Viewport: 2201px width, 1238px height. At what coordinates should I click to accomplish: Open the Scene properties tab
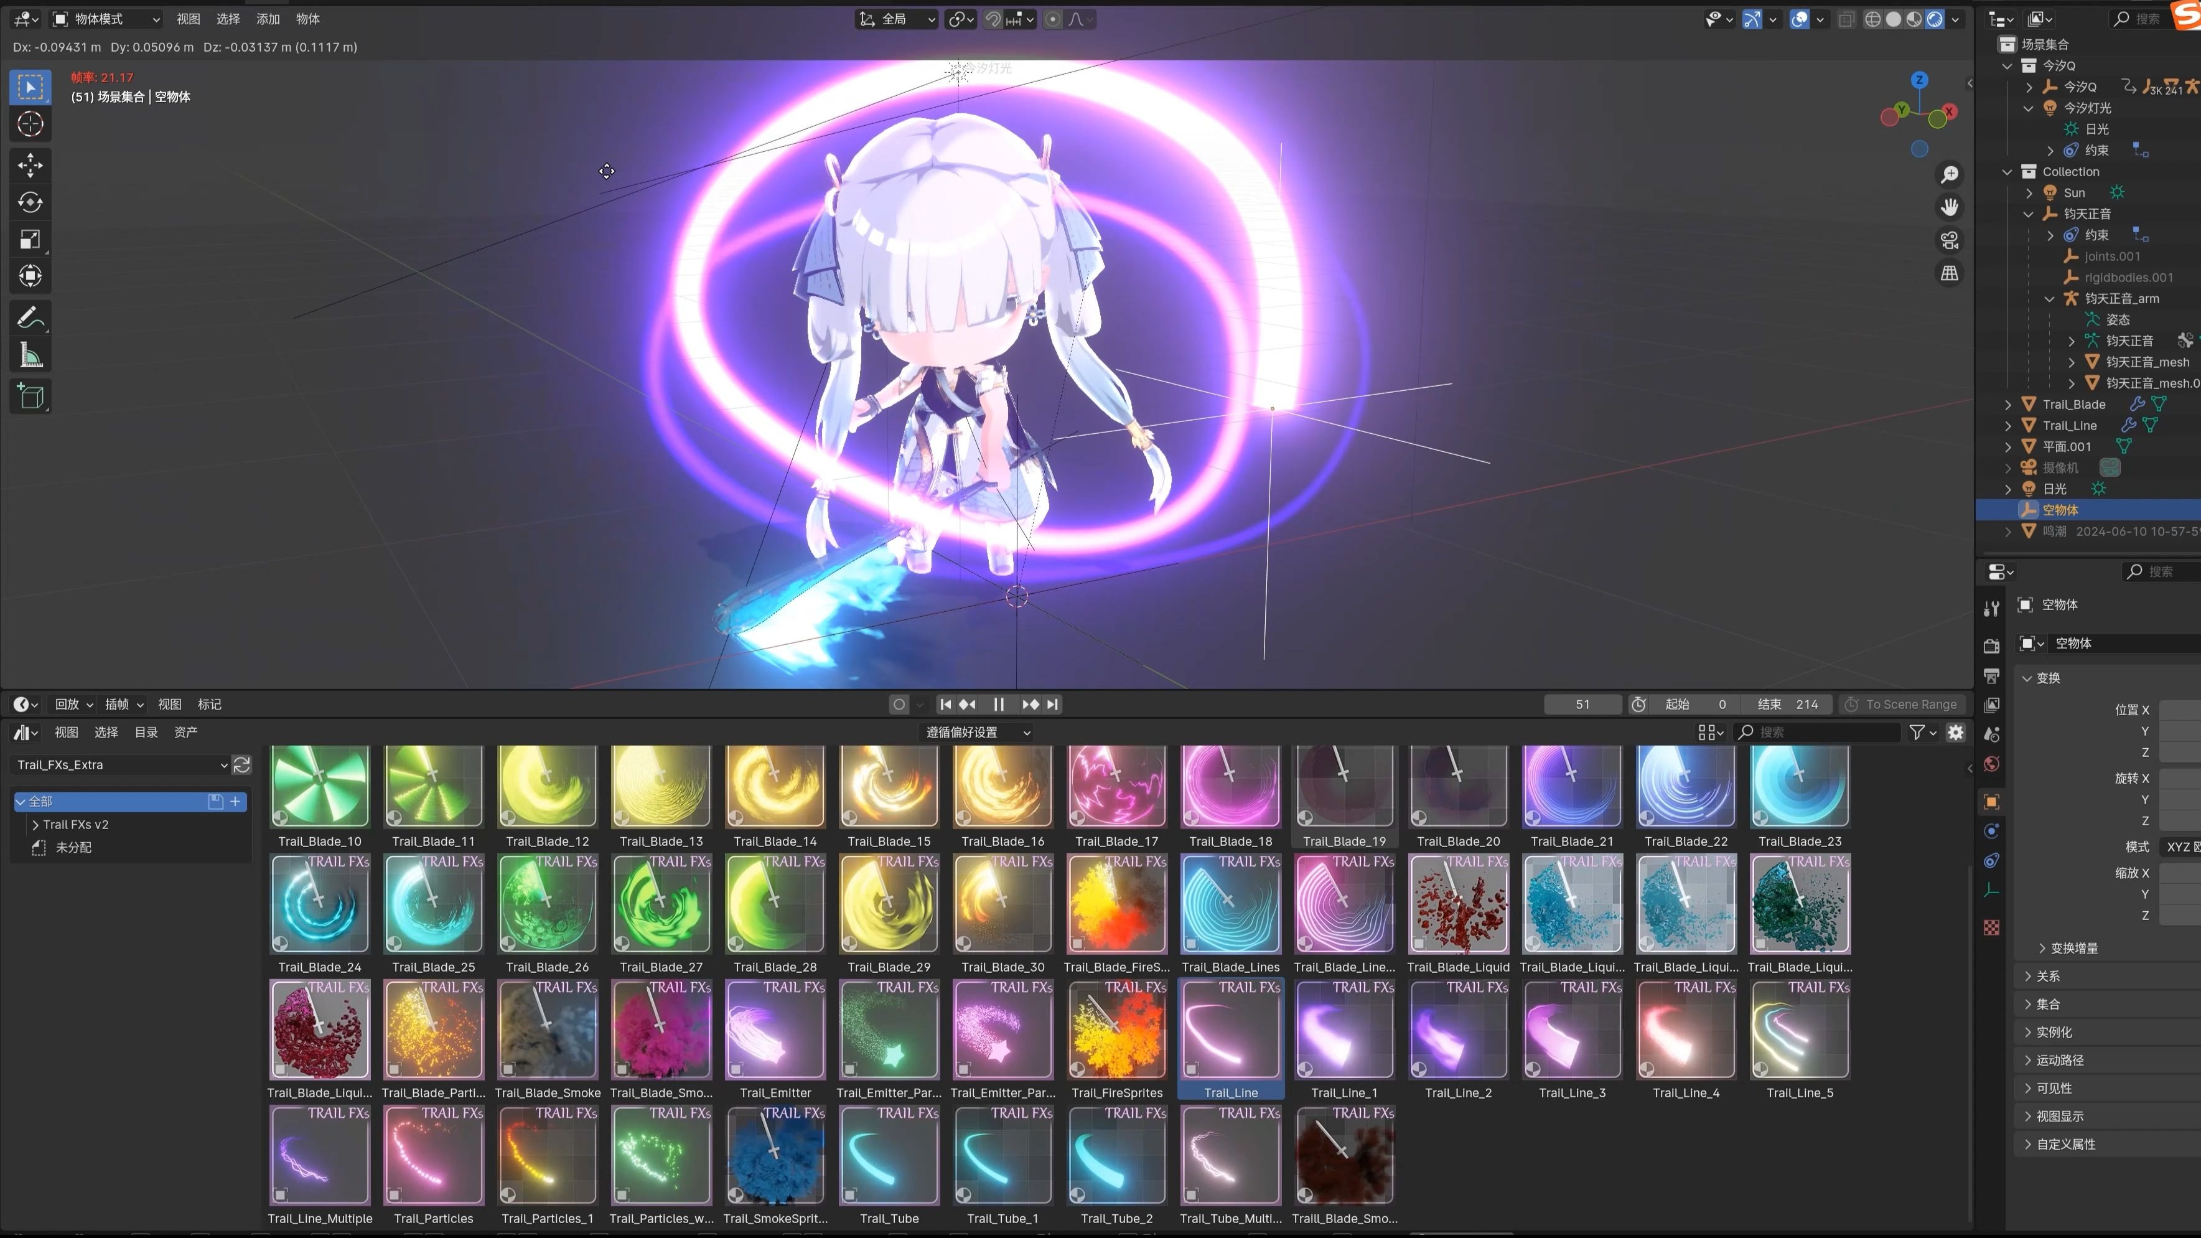click(1992, 734)
